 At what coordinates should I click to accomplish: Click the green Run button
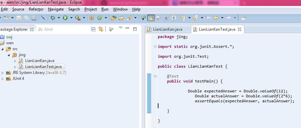pyautogui.click(x=65, y=18)
